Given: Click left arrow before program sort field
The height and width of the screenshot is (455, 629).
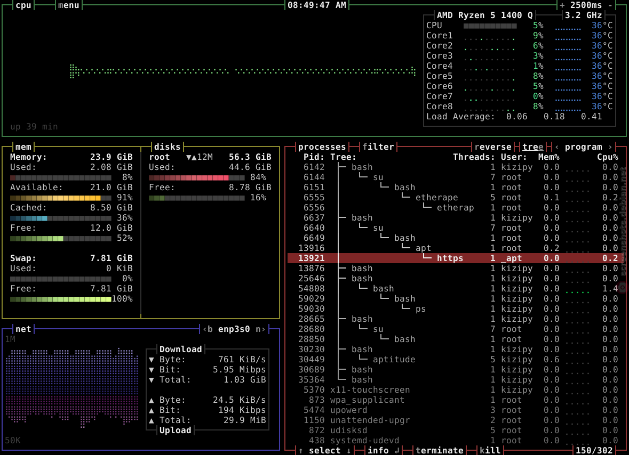Looking at the screenshot, I should click(557, 147).
